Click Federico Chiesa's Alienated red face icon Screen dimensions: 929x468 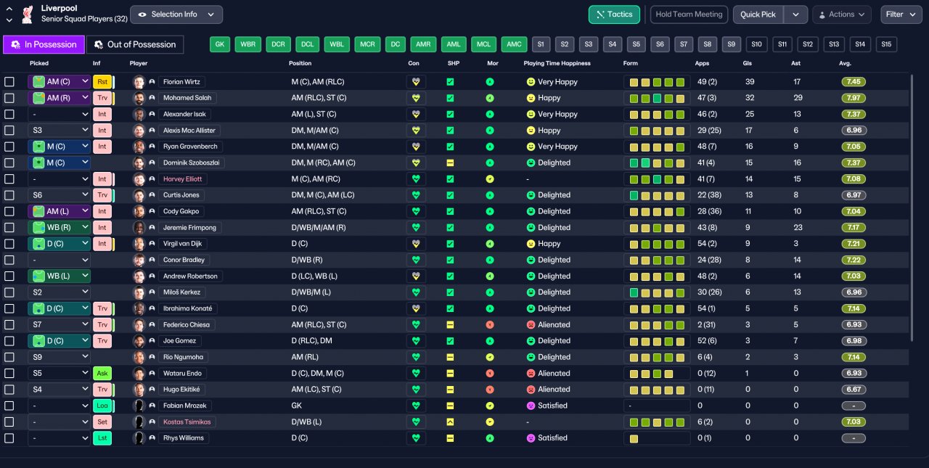click(x=531, y=324)
